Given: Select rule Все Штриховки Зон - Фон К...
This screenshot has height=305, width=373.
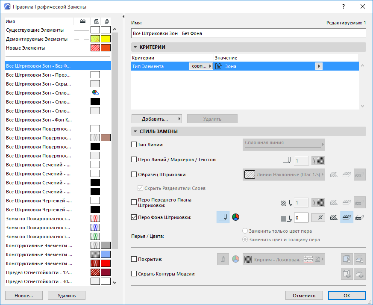Looking at the screenshot, I should pyautogui.click(x=58, y=120).
